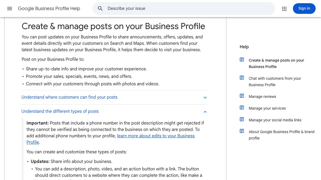Open sidebar link Create & manage posts

pyautogui.click(x=276, y=63)
